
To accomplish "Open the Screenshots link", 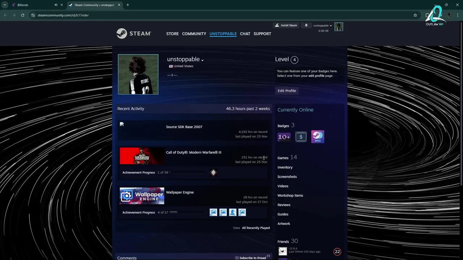I will click(x=287, y=177).
